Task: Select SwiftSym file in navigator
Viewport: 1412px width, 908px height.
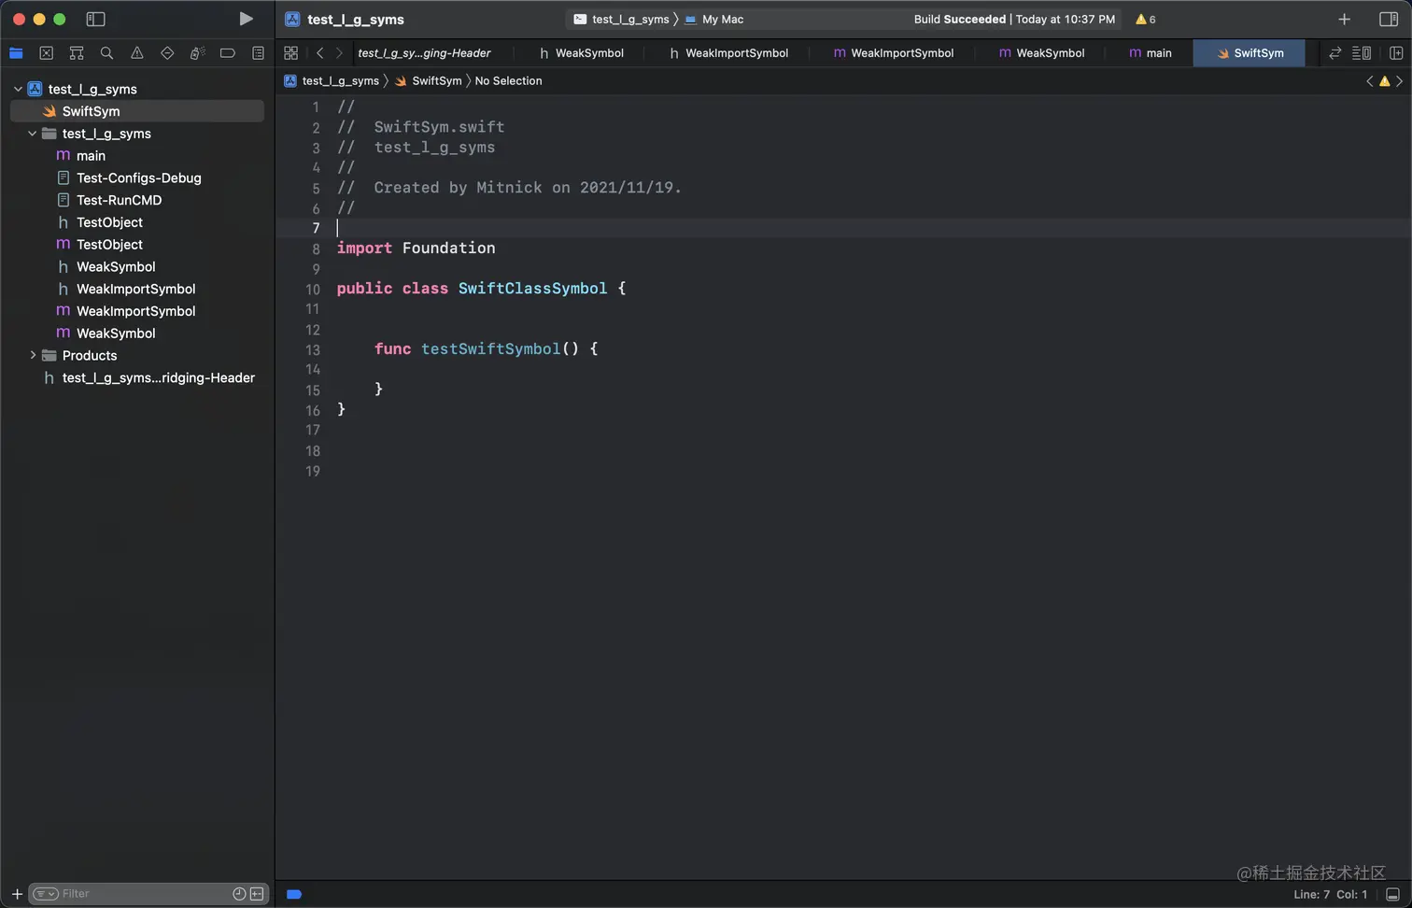Action: click(x=137, y=111)
